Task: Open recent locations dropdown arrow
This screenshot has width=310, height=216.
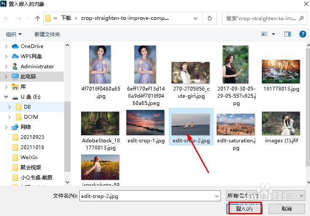Action: tap(29, 19)
